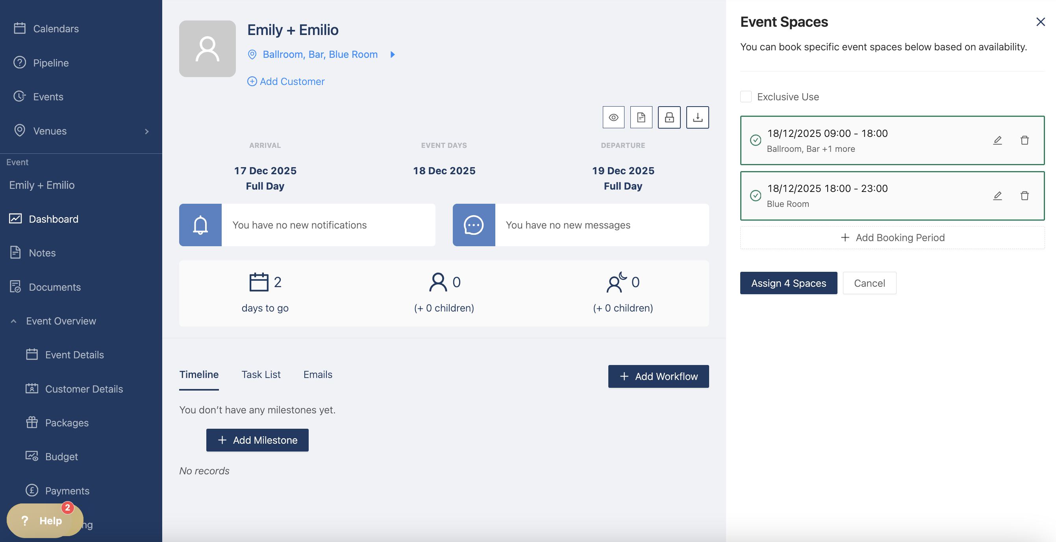
Task: Click the messages chat bubble icon
Action: point(474,225)
